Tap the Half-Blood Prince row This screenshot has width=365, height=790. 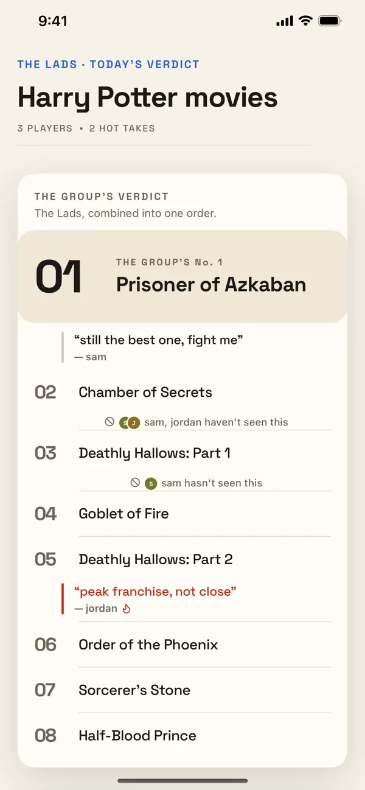pyautogui.click(x=182, y=735)
